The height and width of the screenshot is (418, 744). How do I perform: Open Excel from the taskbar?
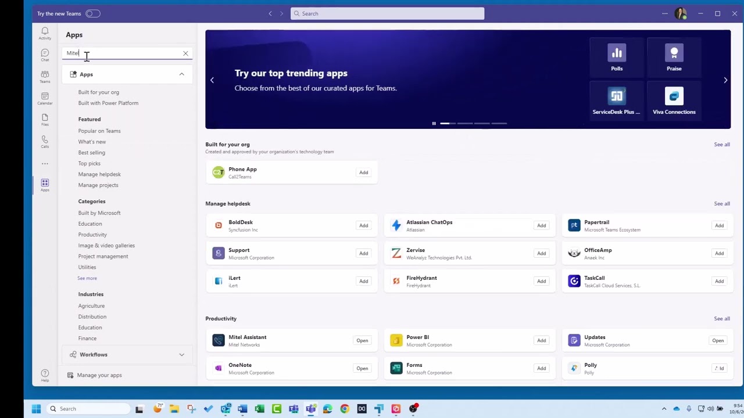click(x=260, y=409)
